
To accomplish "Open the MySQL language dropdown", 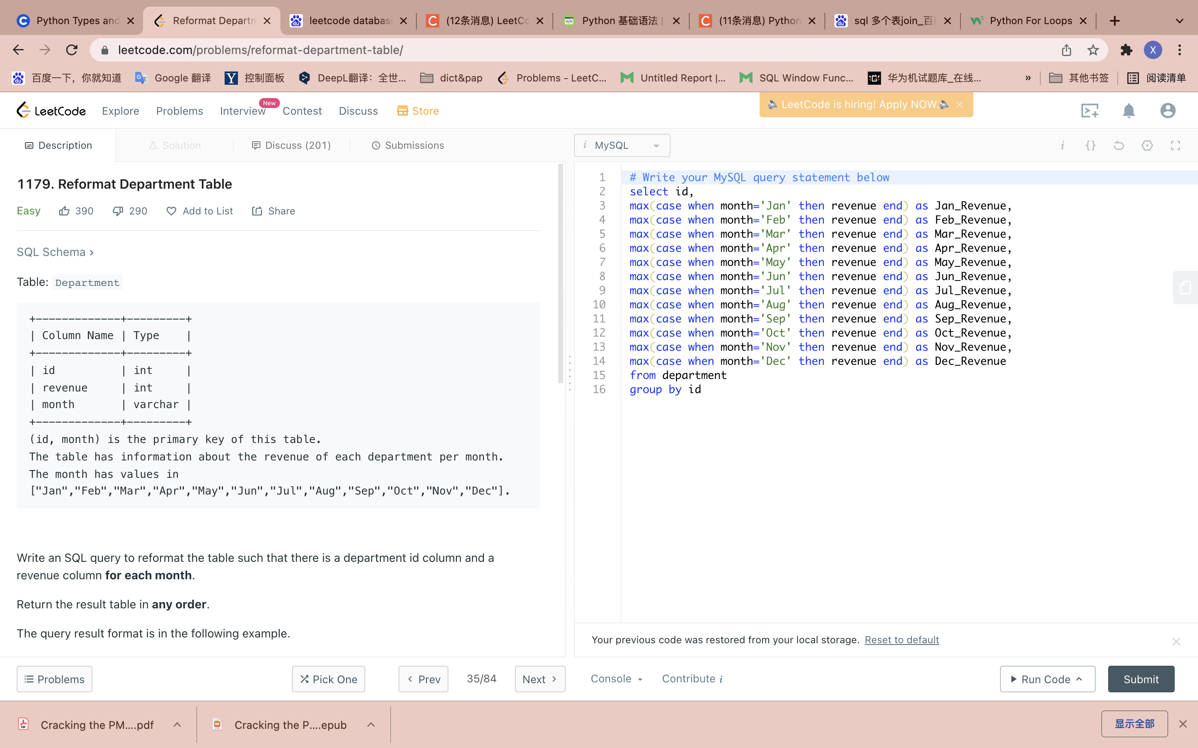I will point(622,145).
